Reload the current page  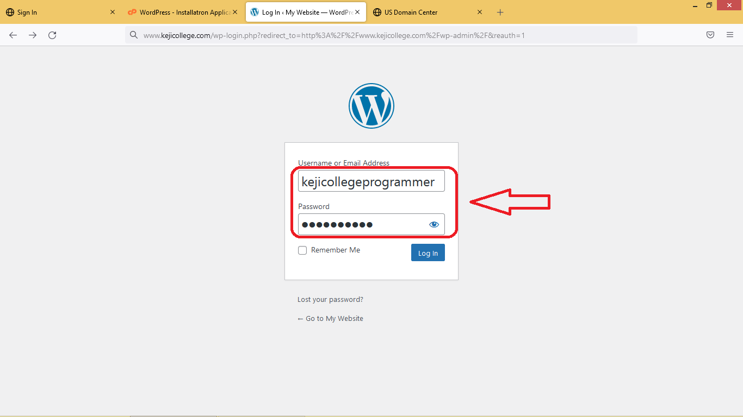coord(52,35)
